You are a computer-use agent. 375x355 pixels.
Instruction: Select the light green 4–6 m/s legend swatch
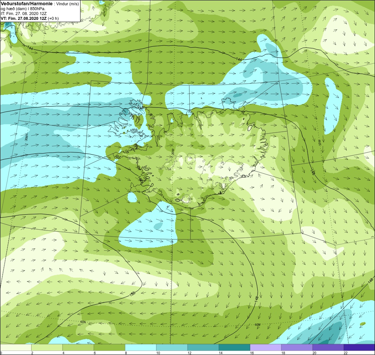point(78,347)
